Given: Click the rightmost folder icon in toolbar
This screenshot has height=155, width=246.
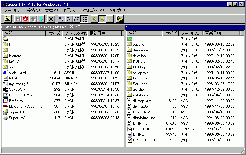Looking at the screenshot, I should click(120, 19).
